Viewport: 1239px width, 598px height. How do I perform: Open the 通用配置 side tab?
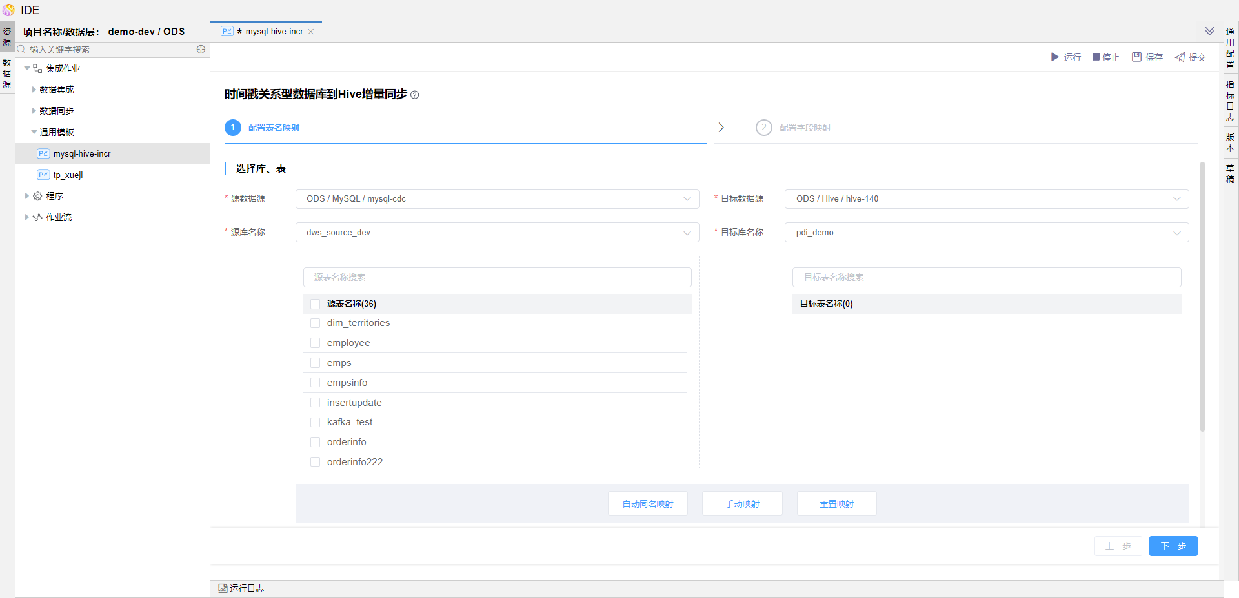tap(1230, 48)
